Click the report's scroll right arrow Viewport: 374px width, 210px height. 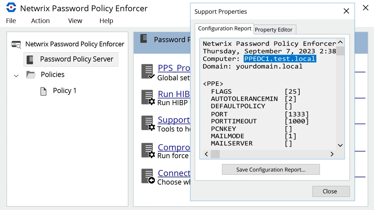click(x=332, y=154)
